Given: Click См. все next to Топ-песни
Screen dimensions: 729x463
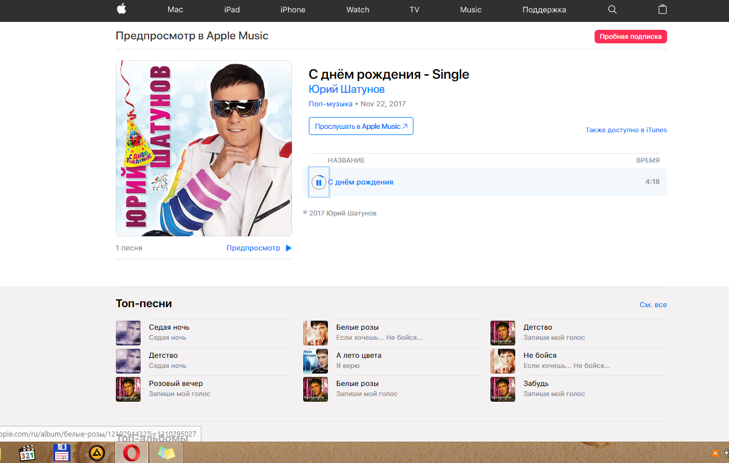Looking at the screenshot, I should [x=653, y=305].
